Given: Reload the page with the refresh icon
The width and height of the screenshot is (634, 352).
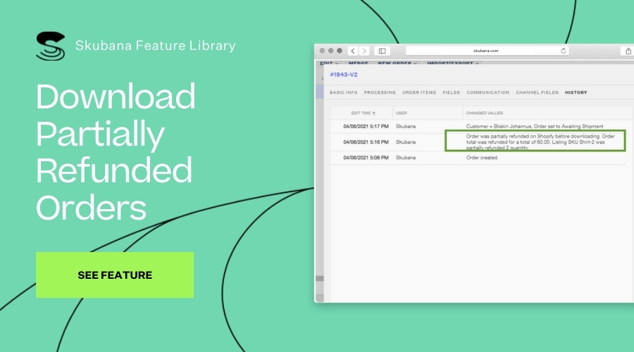Looking at the screenshot, I should point(564,51).
